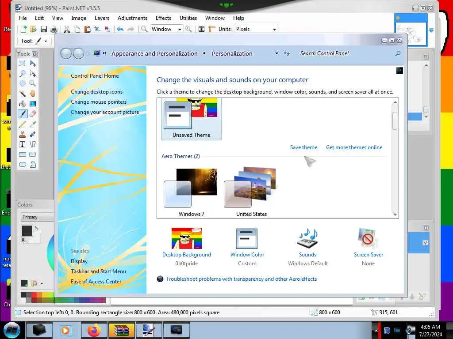Open the File menu

[x=23, y=18]
